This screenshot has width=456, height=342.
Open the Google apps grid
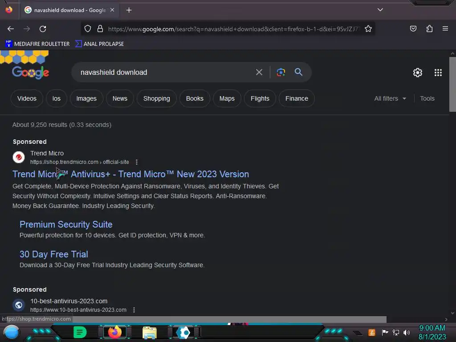click(x=438, y=73)
